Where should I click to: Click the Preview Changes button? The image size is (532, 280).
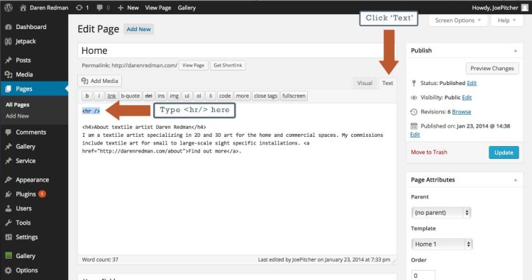[492, 69]
